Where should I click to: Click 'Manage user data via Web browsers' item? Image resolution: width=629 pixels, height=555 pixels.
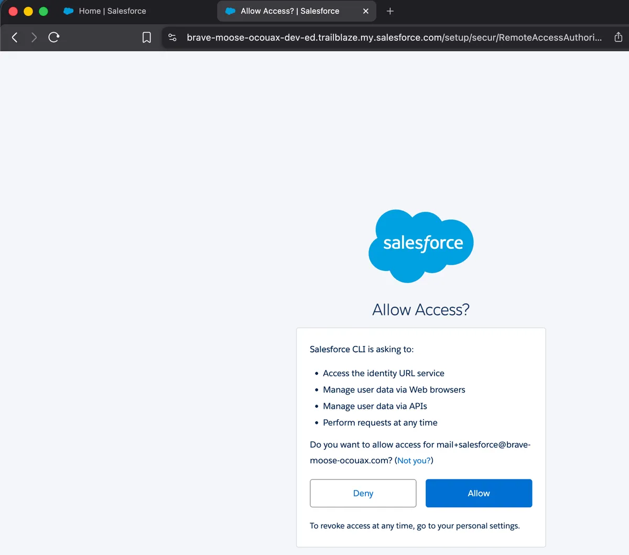click(x=394, y=389)
